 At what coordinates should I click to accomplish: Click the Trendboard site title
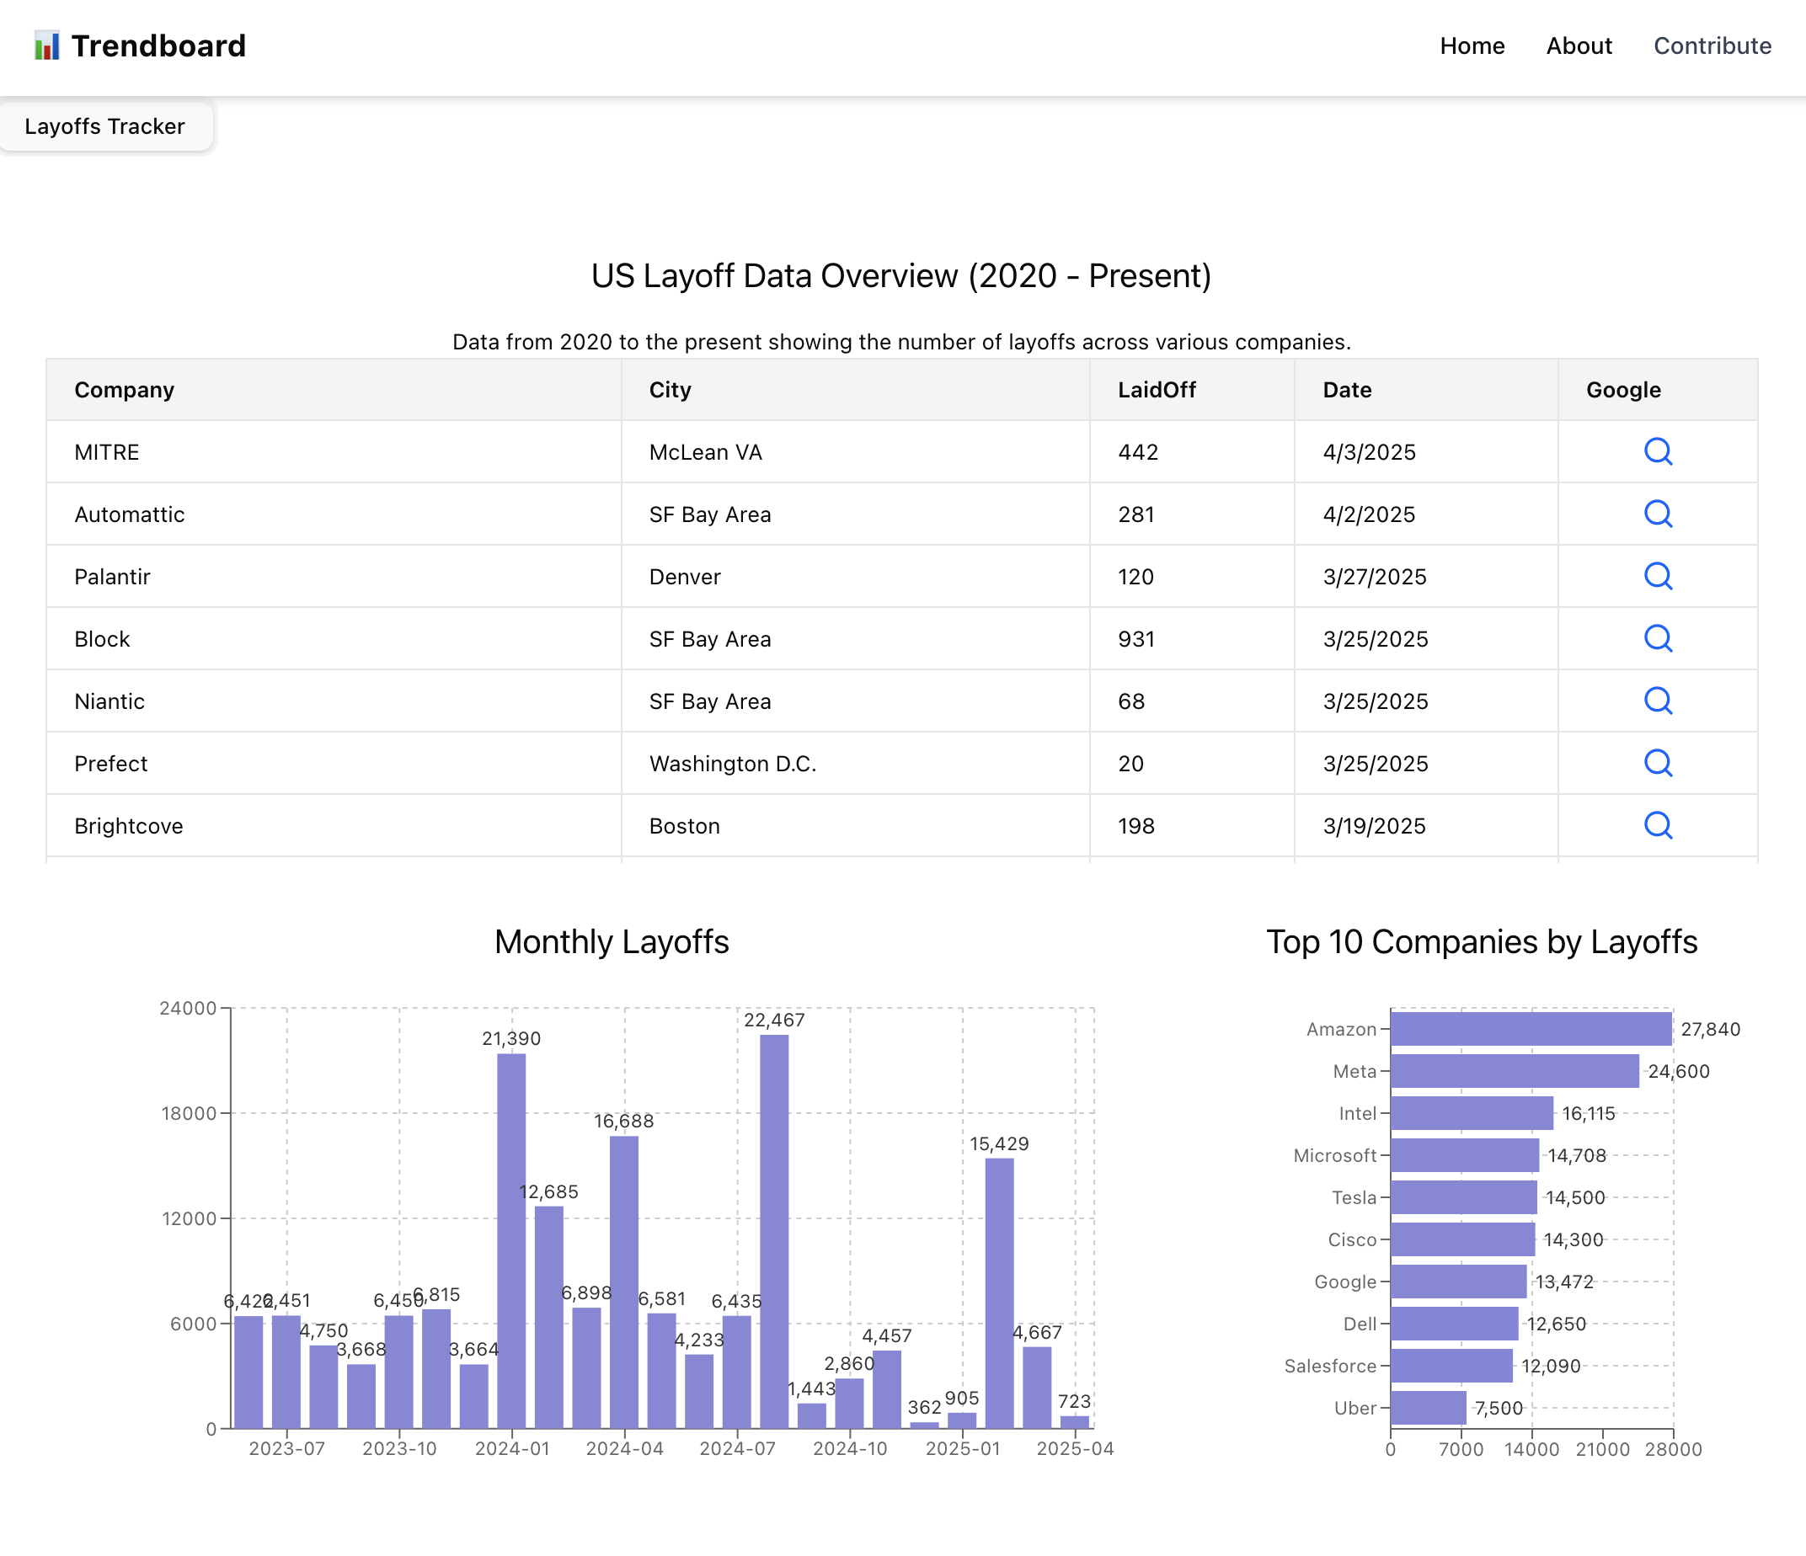pyautogui.click(x=158, y=45)
